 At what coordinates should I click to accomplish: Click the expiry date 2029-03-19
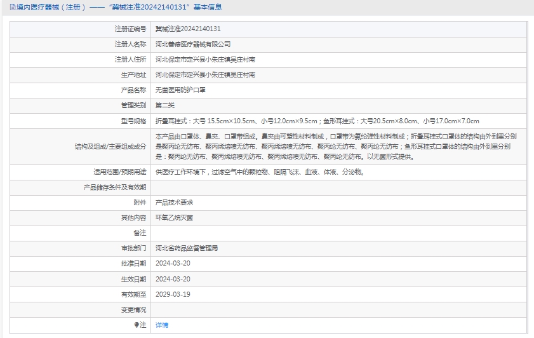[x=173, y=294]
